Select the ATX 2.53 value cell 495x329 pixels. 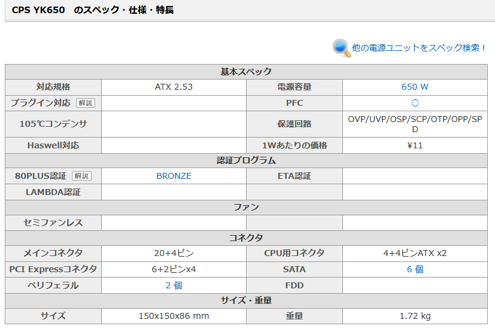pos(174,87)
